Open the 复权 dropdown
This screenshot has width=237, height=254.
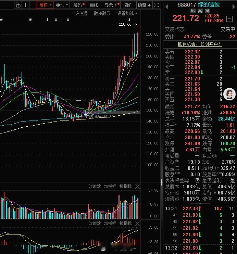pyautogui.click(x=45, y=5)
